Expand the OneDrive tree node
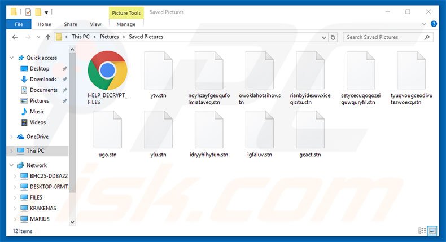Screen dimensions: 446x242 click(12, 137)
